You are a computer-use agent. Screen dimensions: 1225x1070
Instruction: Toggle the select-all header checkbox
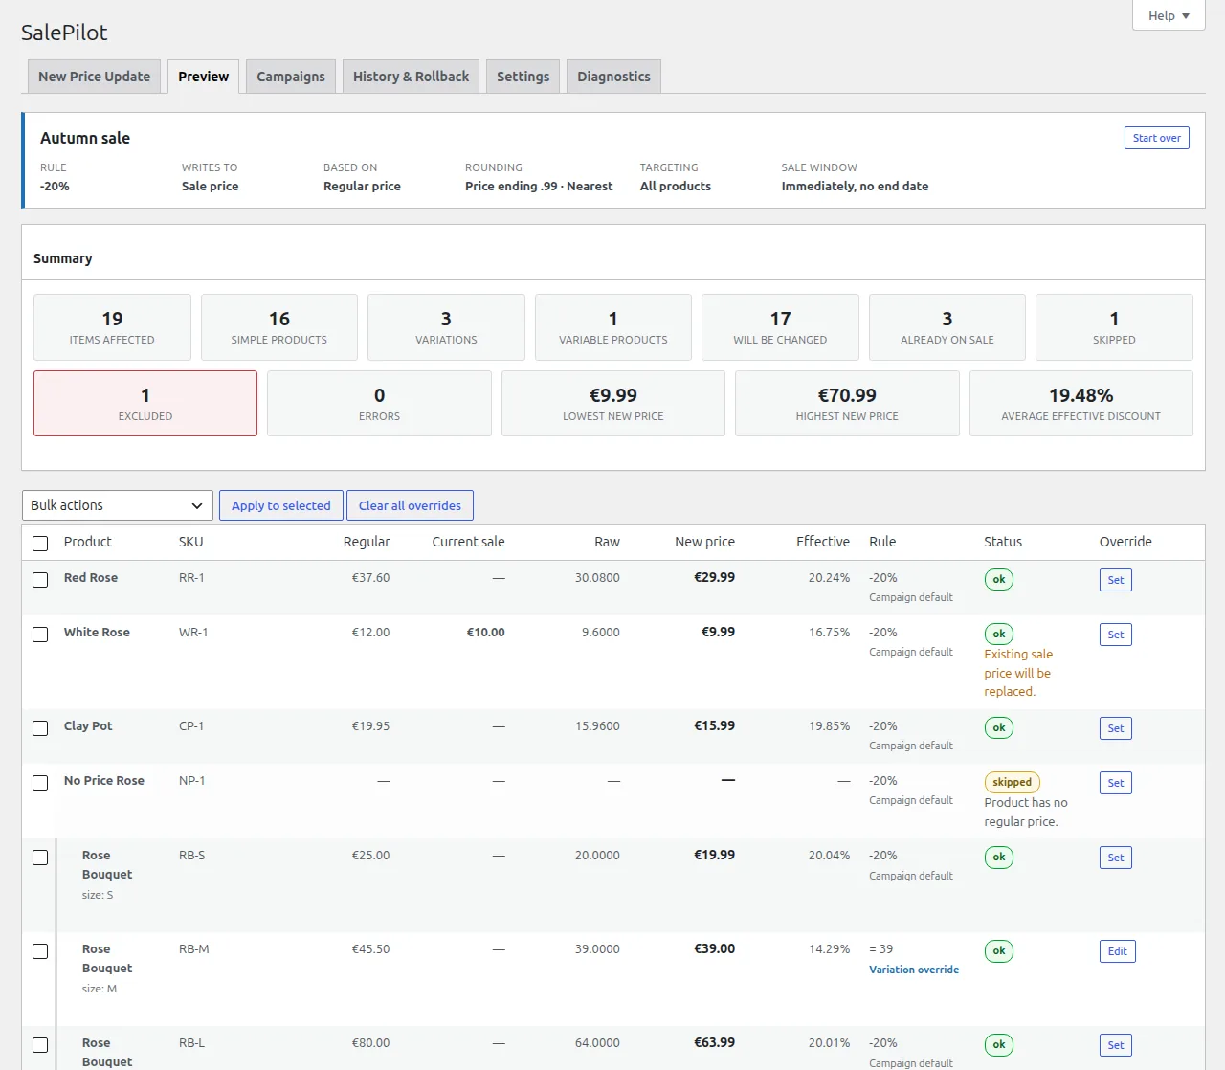(40, 544)
